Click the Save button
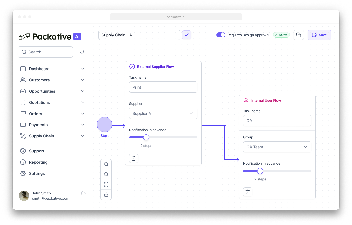Viewport: 352px width, 225px height. tap(319, 35)
